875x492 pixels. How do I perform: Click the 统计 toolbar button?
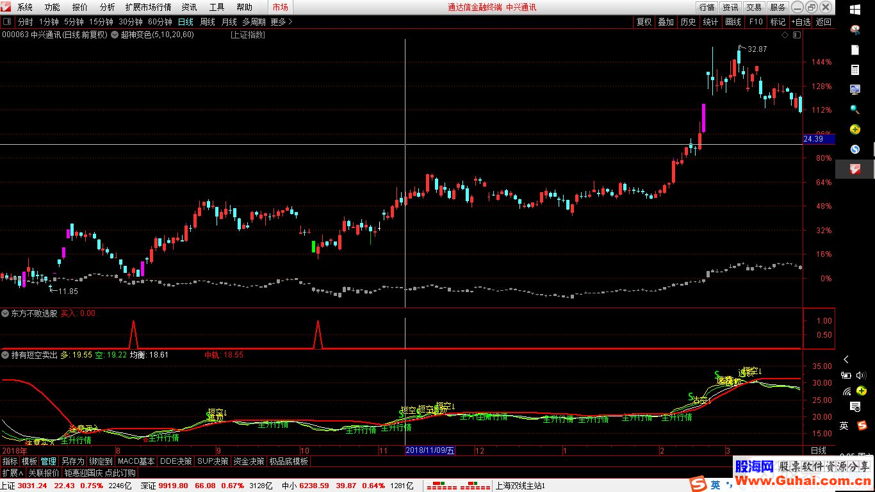tap(710, 22)
